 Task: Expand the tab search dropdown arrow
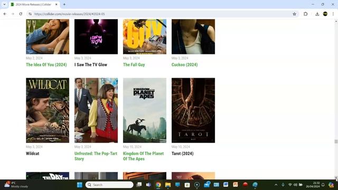pyautogui.click(x=4, y=4)
